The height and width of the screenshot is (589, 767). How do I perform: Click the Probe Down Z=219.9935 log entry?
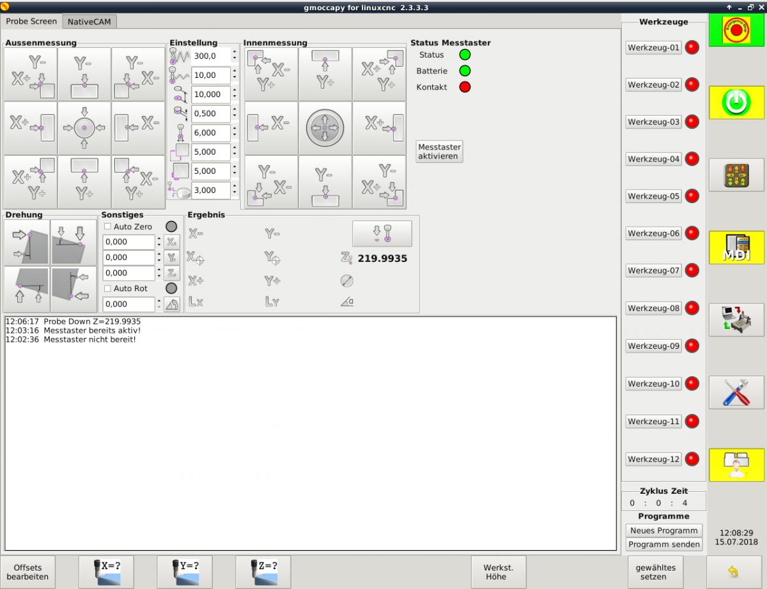point(73,321)
